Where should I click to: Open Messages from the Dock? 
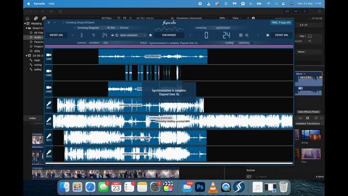click(103, 187)
